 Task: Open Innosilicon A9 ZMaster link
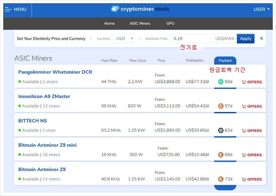[x=44, y=96]
